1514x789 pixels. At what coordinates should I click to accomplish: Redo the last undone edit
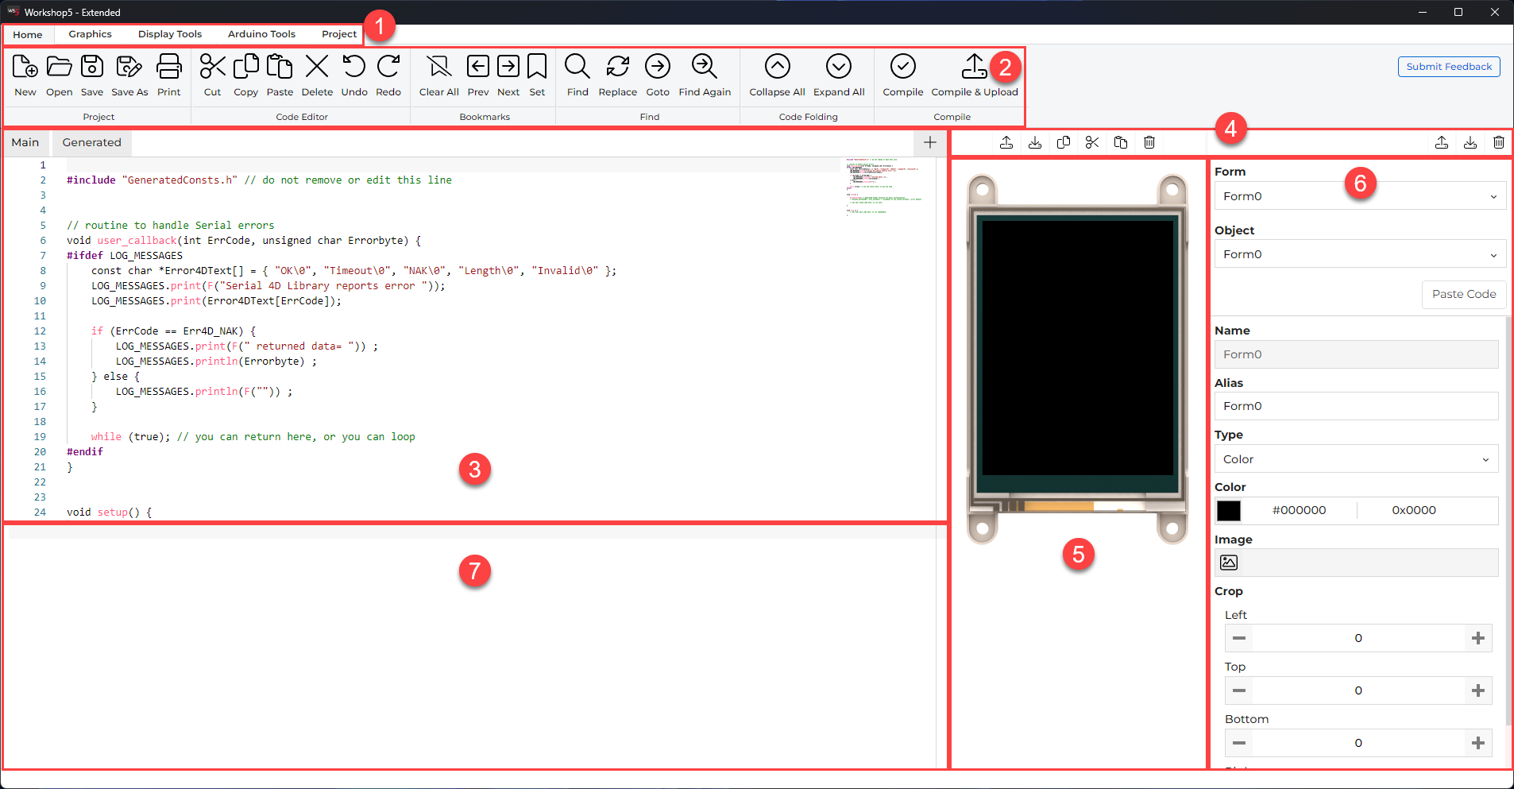pyautogui.click(x=388, y=75)
